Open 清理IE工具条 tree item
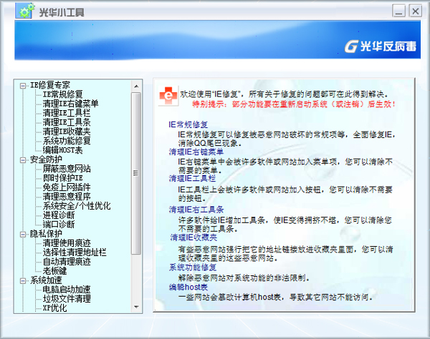430x339 pixels. coord(67,122)
